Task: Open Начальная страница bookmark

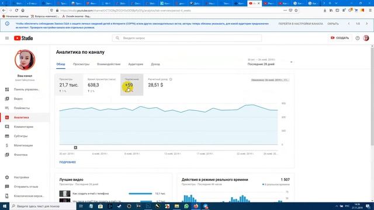Action: pos(15,16)
